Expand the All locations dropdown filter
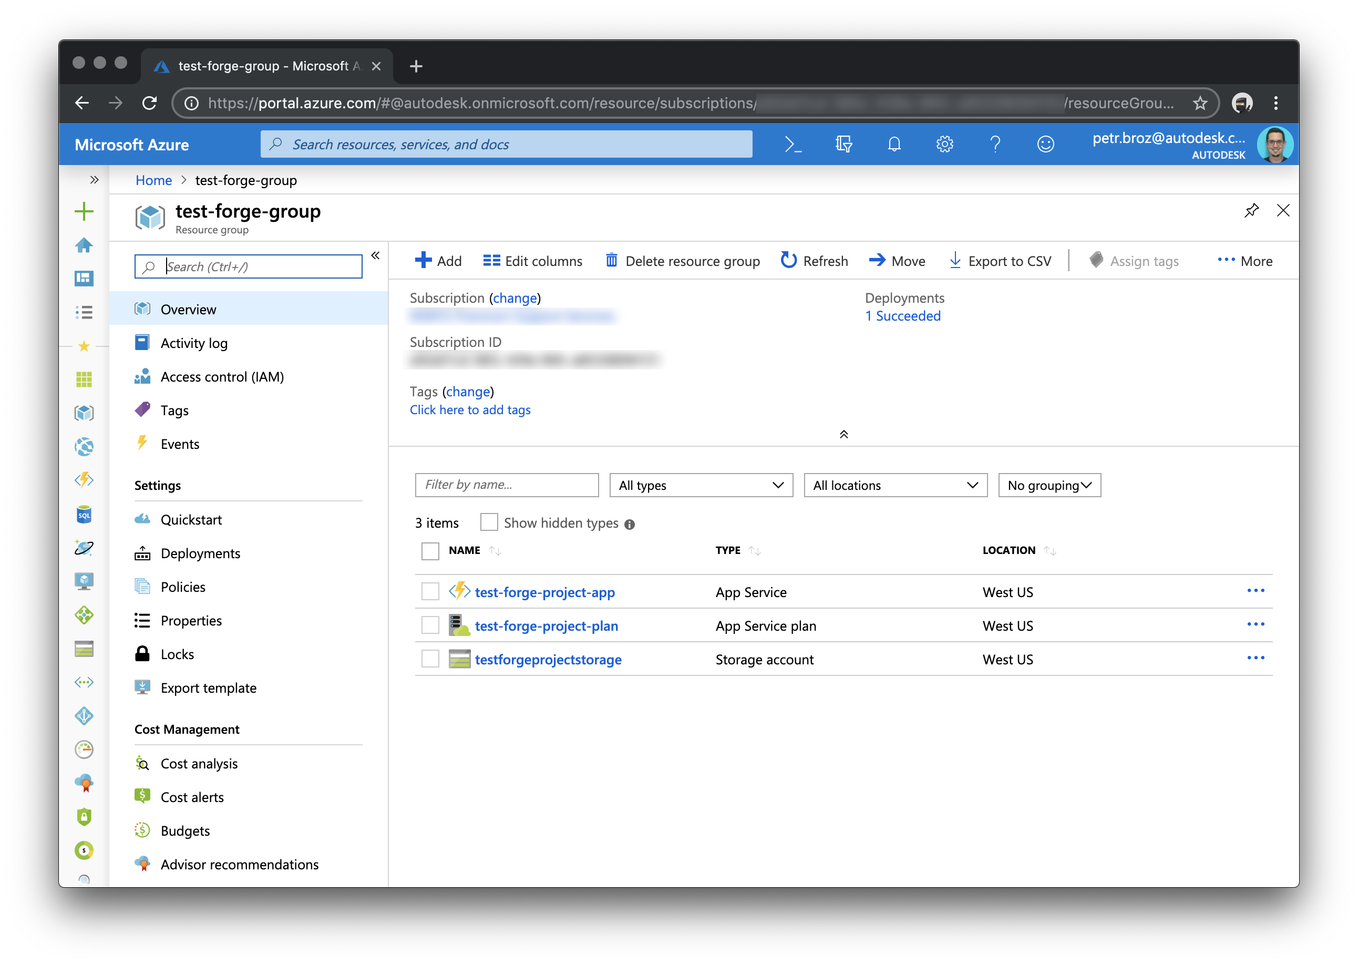 tap(894, 485)
